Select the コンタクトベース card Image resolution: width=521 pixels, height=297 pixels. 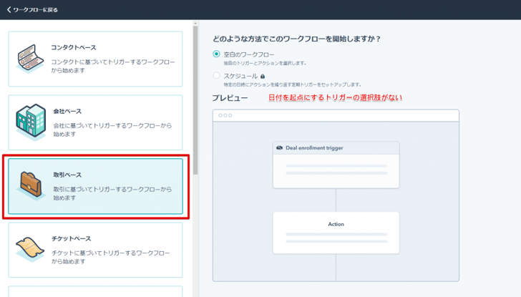click(95, 59)
